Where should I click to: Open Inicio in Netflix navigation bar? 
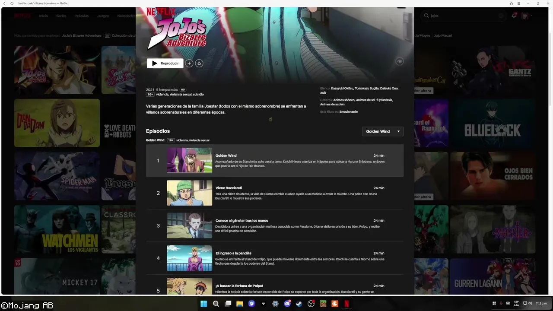click(x=44, y=16)
